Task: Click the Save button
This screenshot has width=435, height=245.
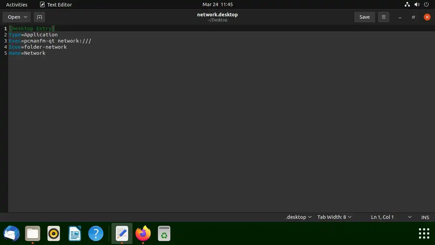Action: (365, 17)
